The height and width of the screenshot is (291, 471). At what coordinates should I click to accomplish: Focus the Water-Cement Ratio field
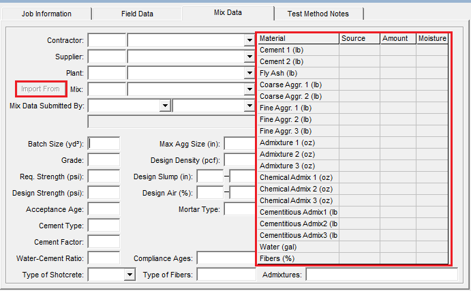pyautogui.click(x=104, y=258)
